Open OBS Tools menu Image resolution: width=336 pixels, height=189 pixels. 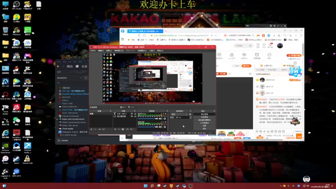pyautogui.click(x=152, y=50)
